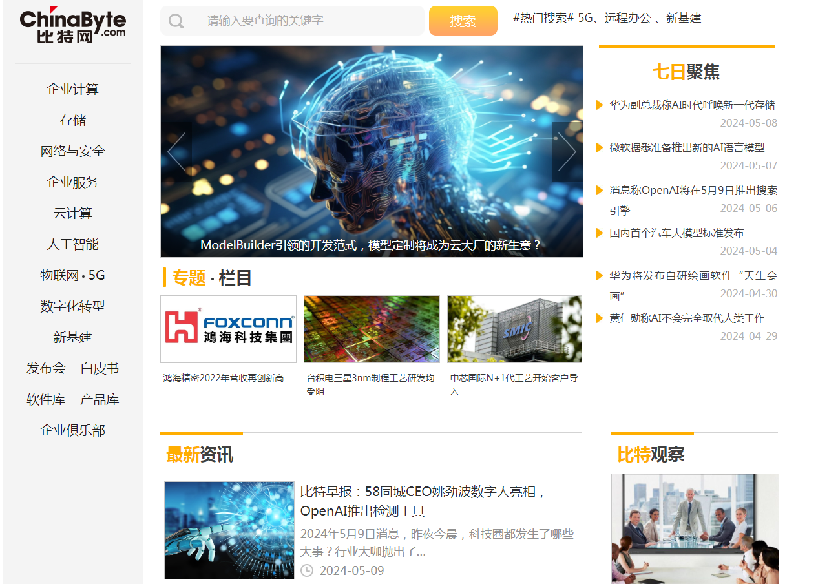This screenshot has width=818, height=584.
Task: Click orange arrow beside 国内首个汽车大模型 headline
Action: (x=599, y=233)
